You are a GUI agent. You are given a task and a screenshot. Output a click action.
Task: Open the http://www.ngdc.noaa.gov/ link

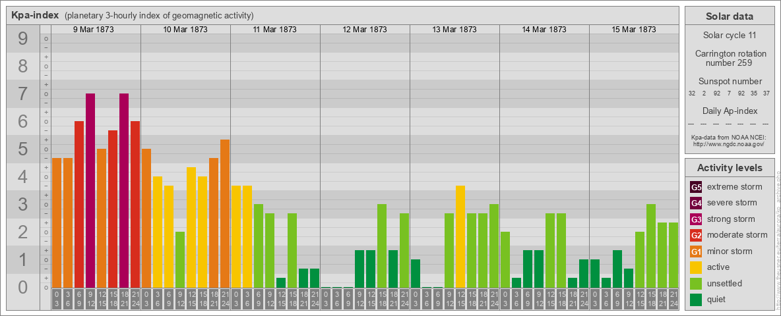(729, 144)
